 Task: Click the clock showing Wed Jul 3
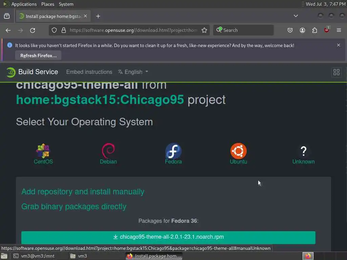click(326, 4)
